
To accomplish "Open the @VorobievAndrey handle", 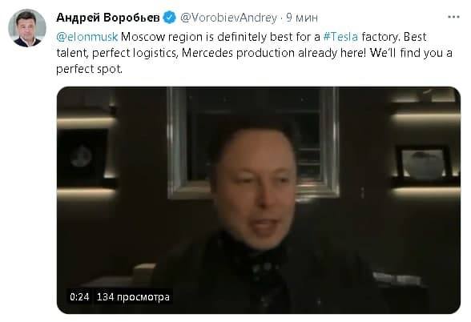I will click(x=228, y=18).
